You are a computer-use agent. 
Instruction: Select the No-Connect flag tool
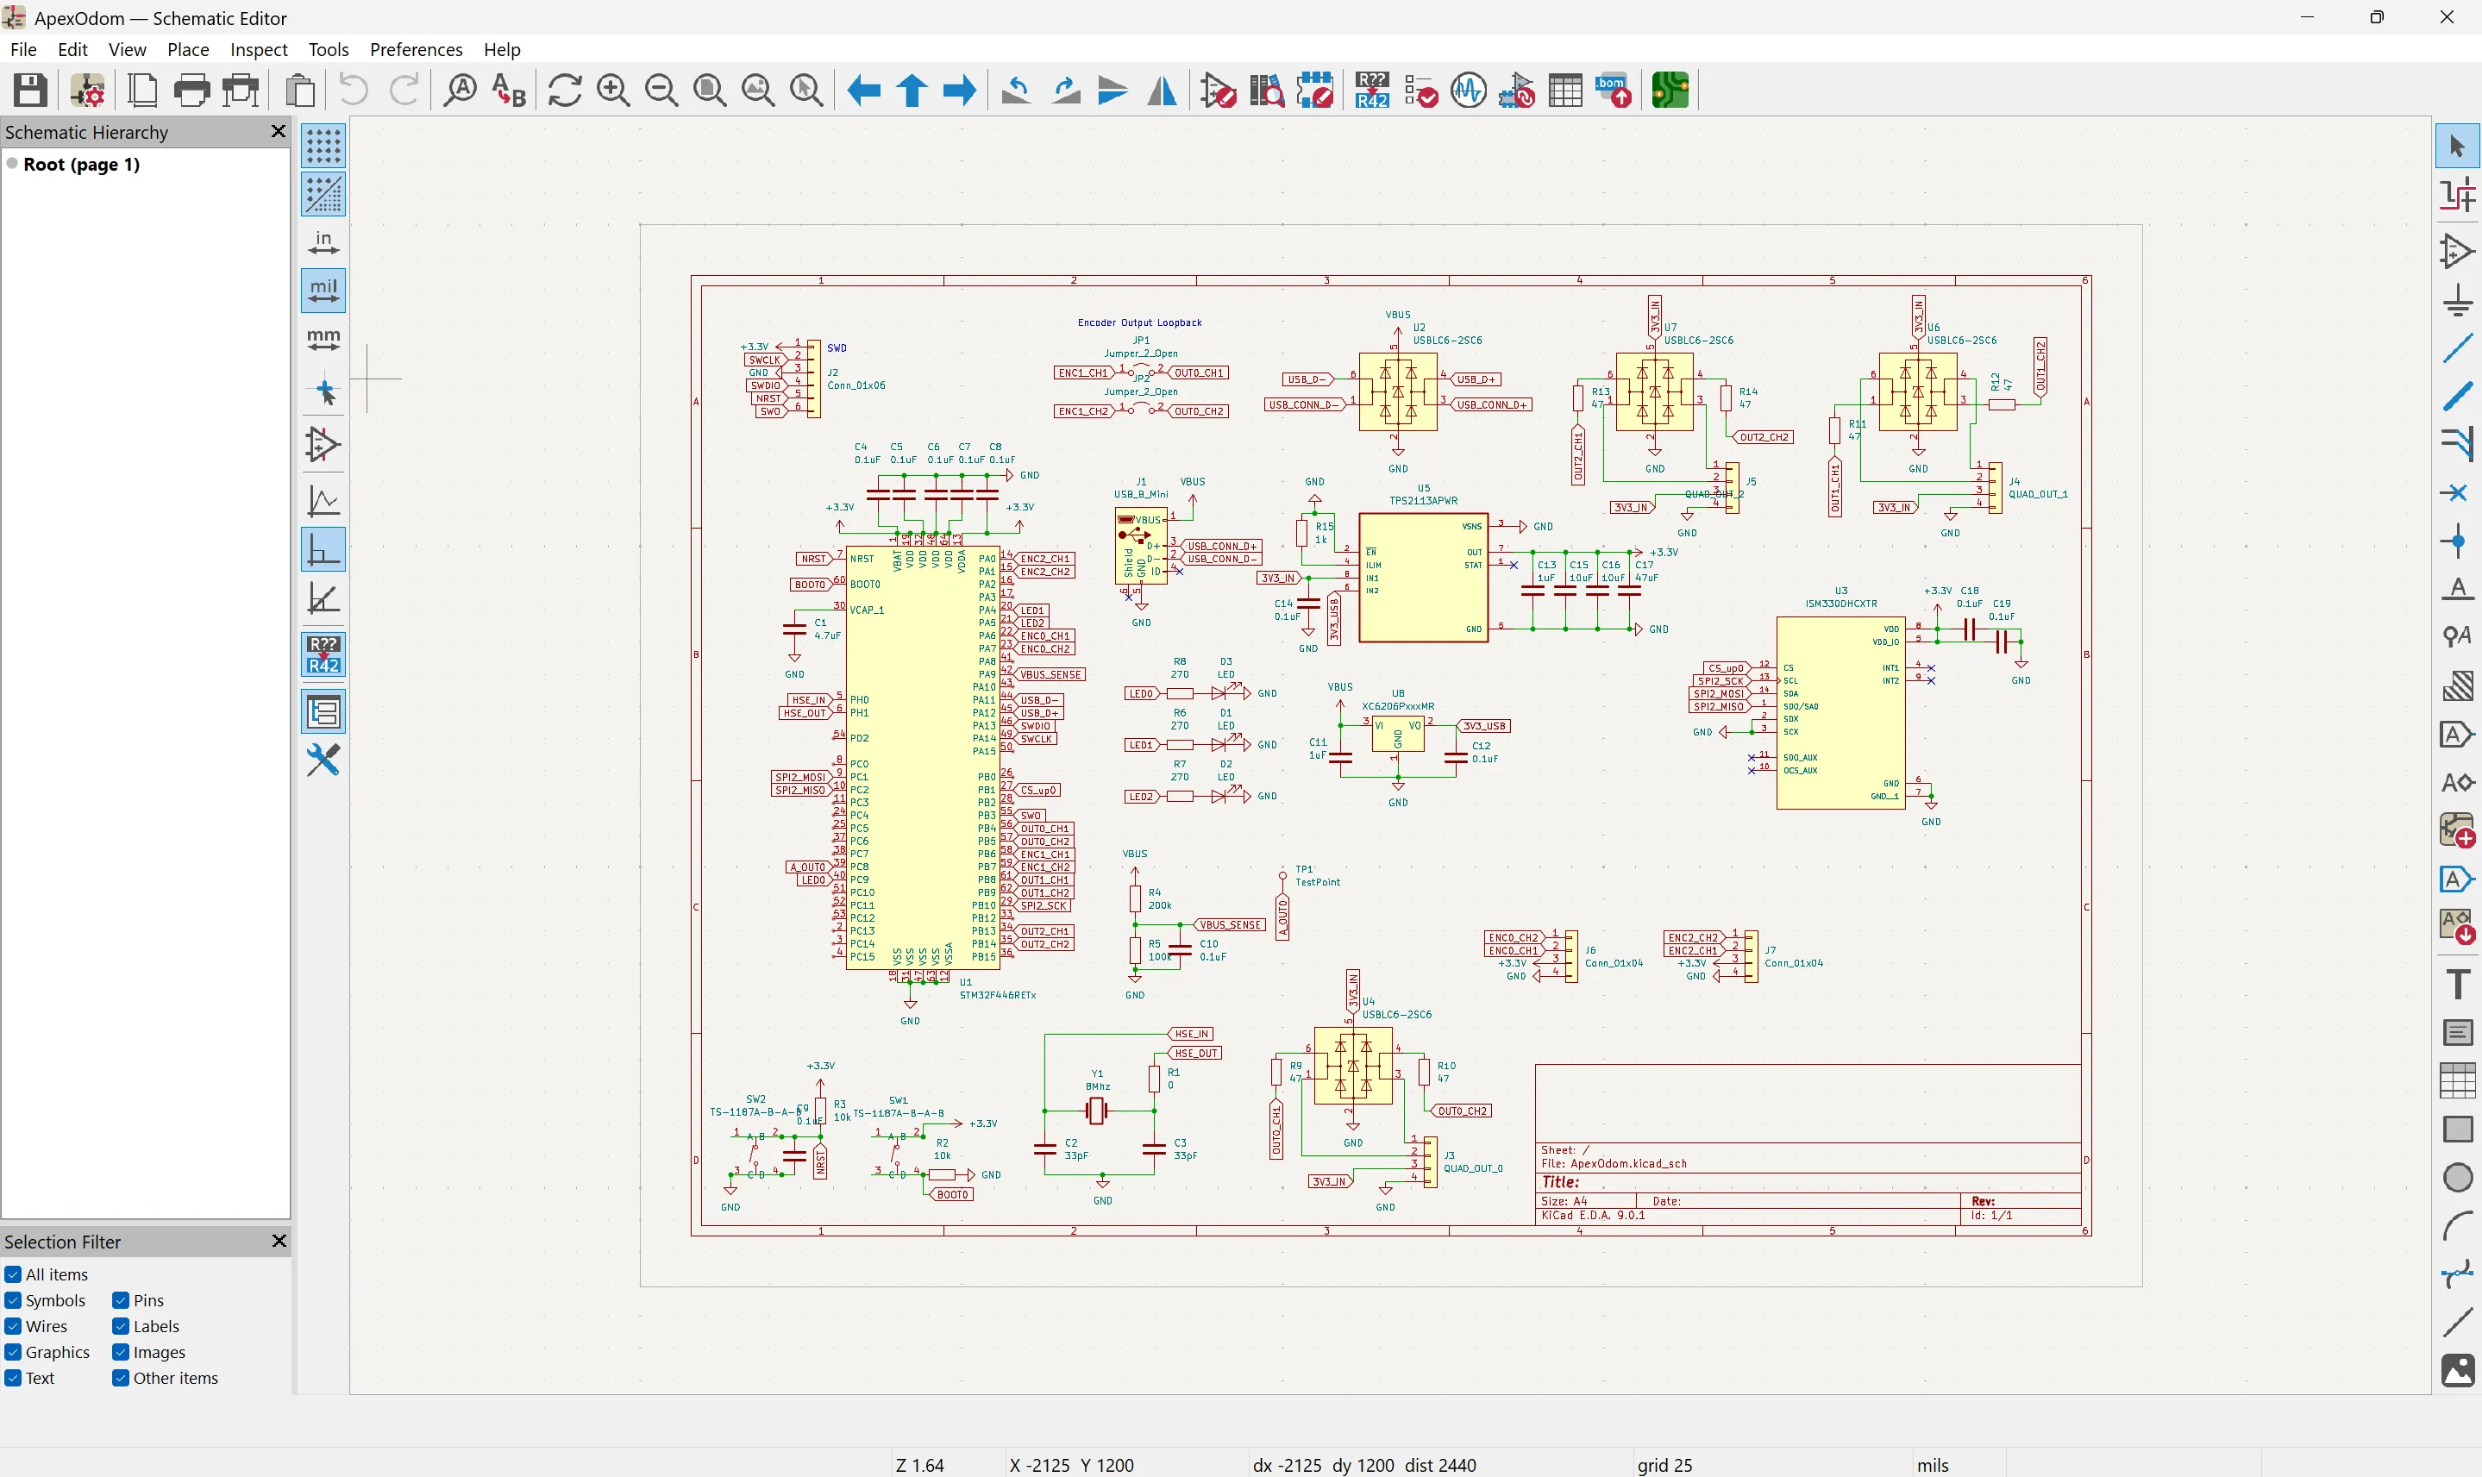[x=2457, y=492]
